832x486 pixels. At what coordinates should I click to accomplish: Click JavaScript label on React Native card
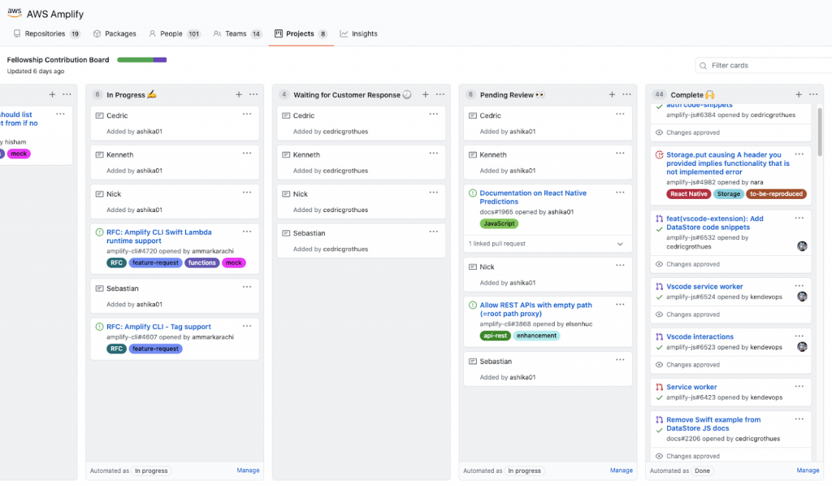pyautogui.click(x=499, y=223)
